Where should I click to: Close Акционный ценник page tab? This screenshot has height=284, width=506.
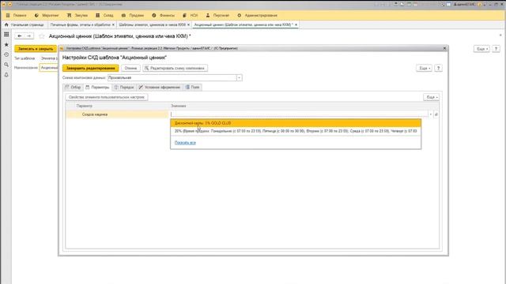296,24
